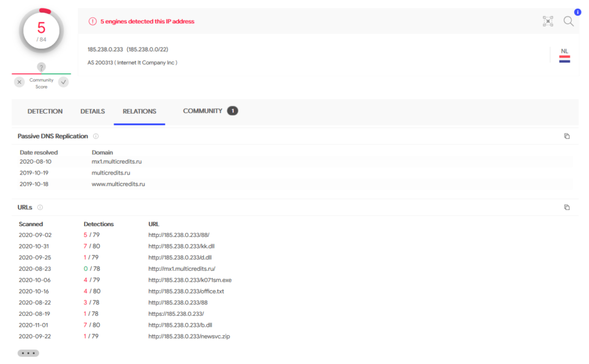
Task: Open URL http://185.238.0.233/kk.dll
Action: (182, 246)
